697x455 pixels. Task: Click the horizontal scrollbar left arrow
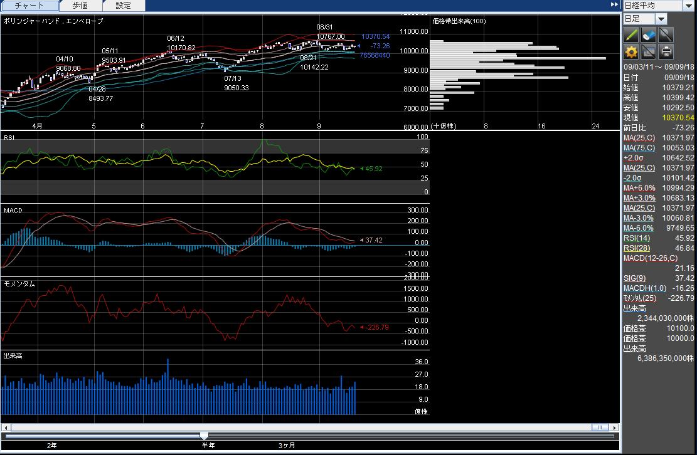5,427
